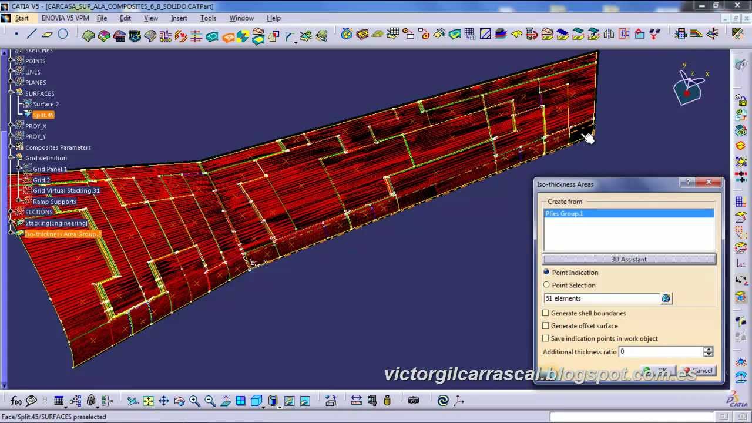The image size is (752, 423).
Task: Select Ramp Supports in the tree
Action: (54, 202)
